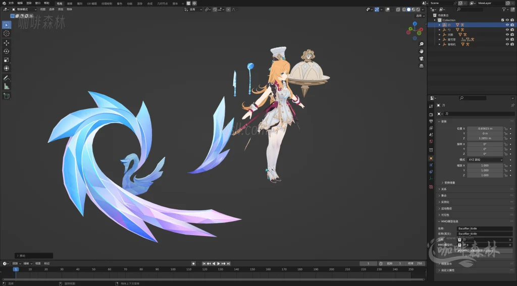Open the 编辑 menu
Screen dimensions: 517x286
pyautogui.click(x=20, y=3)
